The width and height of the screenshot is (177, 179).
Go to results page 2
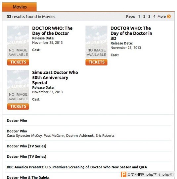tap(144, 17)
